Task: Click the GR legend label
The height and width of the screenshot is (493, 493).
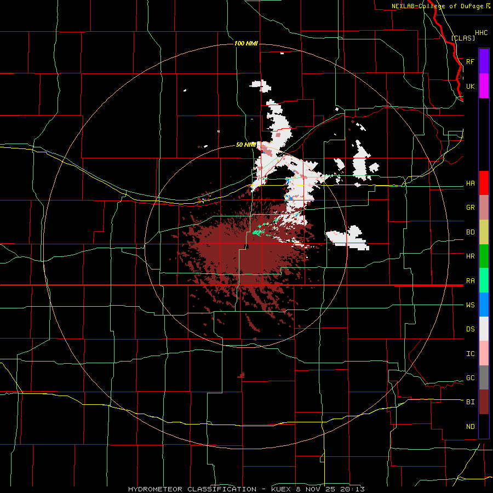Action: pyautogui.click(x=470, y=208)
